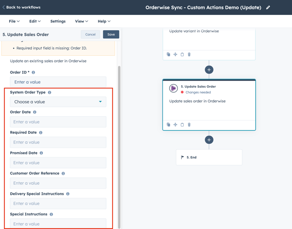The height and width of the screenshot is (229, 292).
Task: Click the Back to workflows link
Action: tap(21, 7)
